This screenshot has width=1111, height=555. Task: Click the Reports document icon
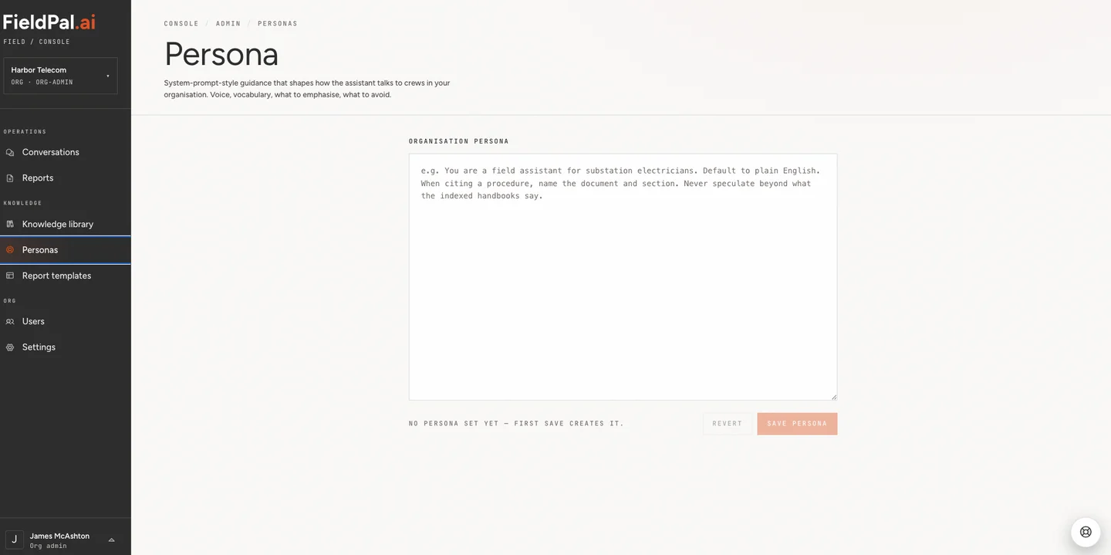click(10, 178)
